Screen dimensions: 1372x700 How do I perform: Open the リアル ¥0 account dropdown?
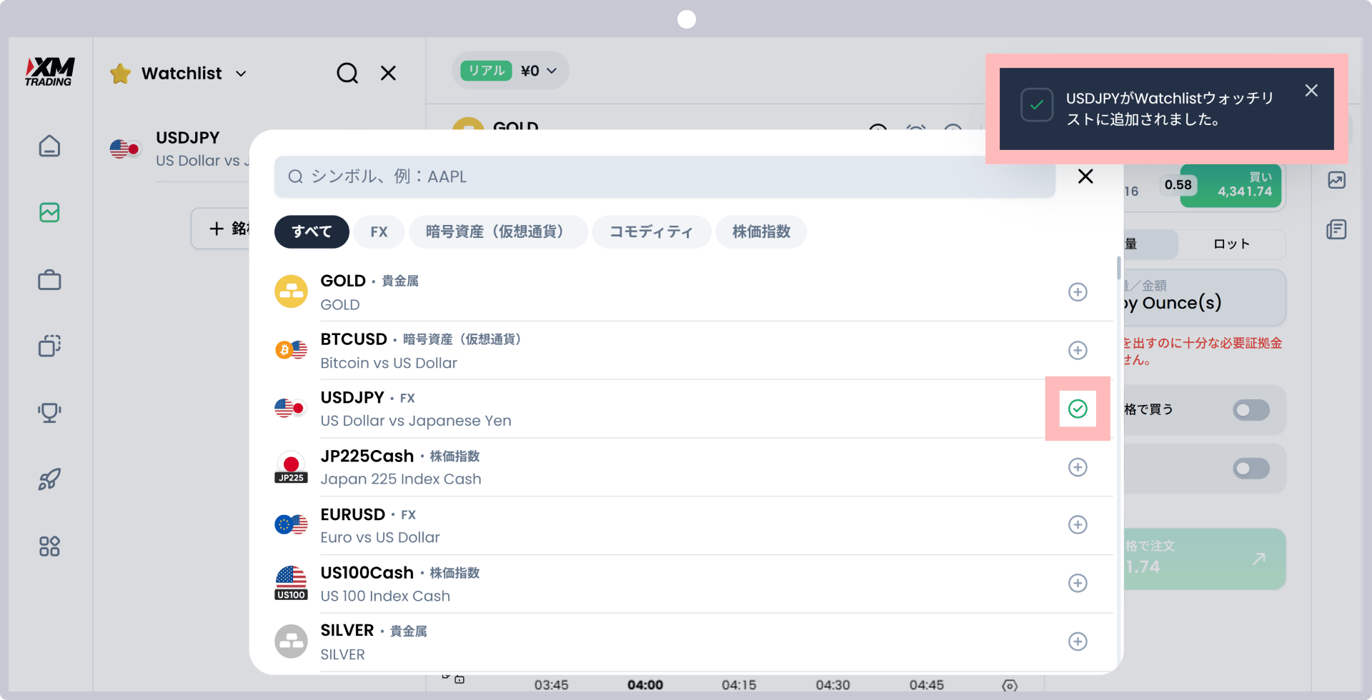(x=510, y=71)
